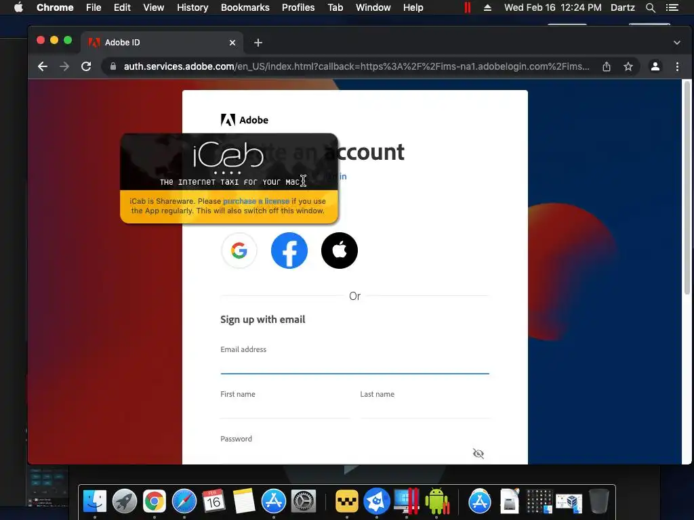Viewport: 694px width, 520px height.
Task: Click the browser forward arrow
Action: point(64,66)
